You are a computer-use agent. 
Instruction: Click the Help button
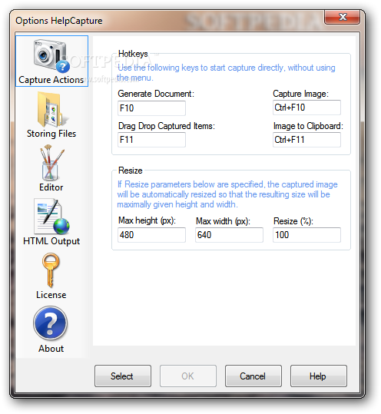pos(319,376)
